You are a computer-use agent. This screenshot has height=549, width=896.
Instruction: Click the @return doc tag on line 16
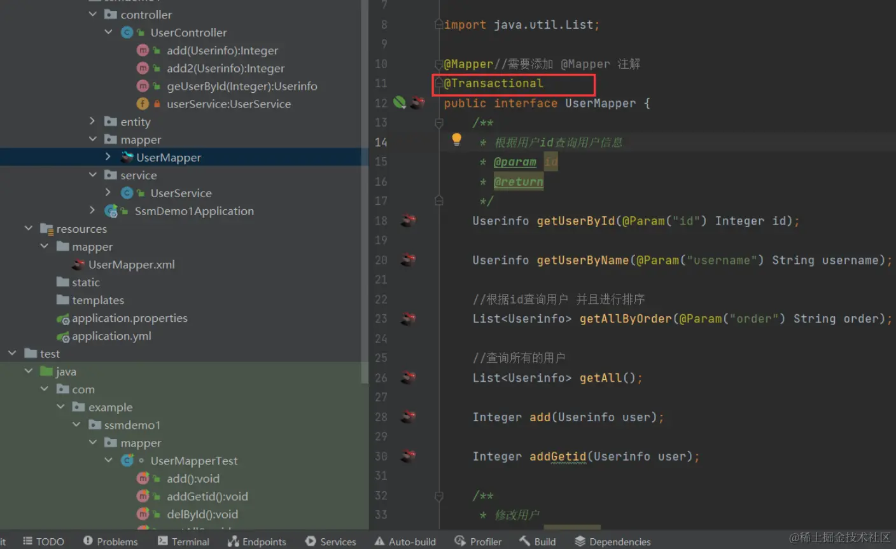(x=519, y=182)
